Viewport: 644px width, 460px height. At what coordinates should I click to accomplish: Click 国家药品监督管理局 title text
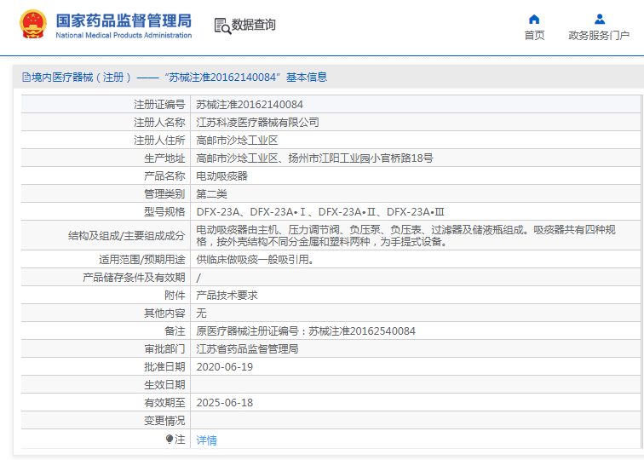(124, 20)
